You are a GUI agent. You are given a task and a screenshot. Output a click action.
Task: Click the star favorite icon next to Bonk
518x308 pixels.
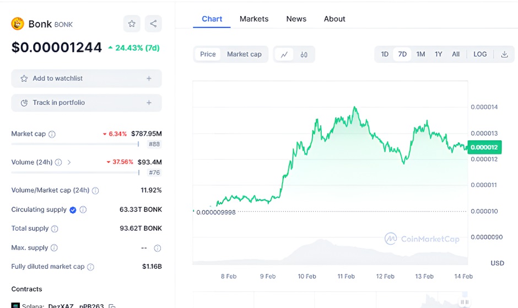[132, 24]
